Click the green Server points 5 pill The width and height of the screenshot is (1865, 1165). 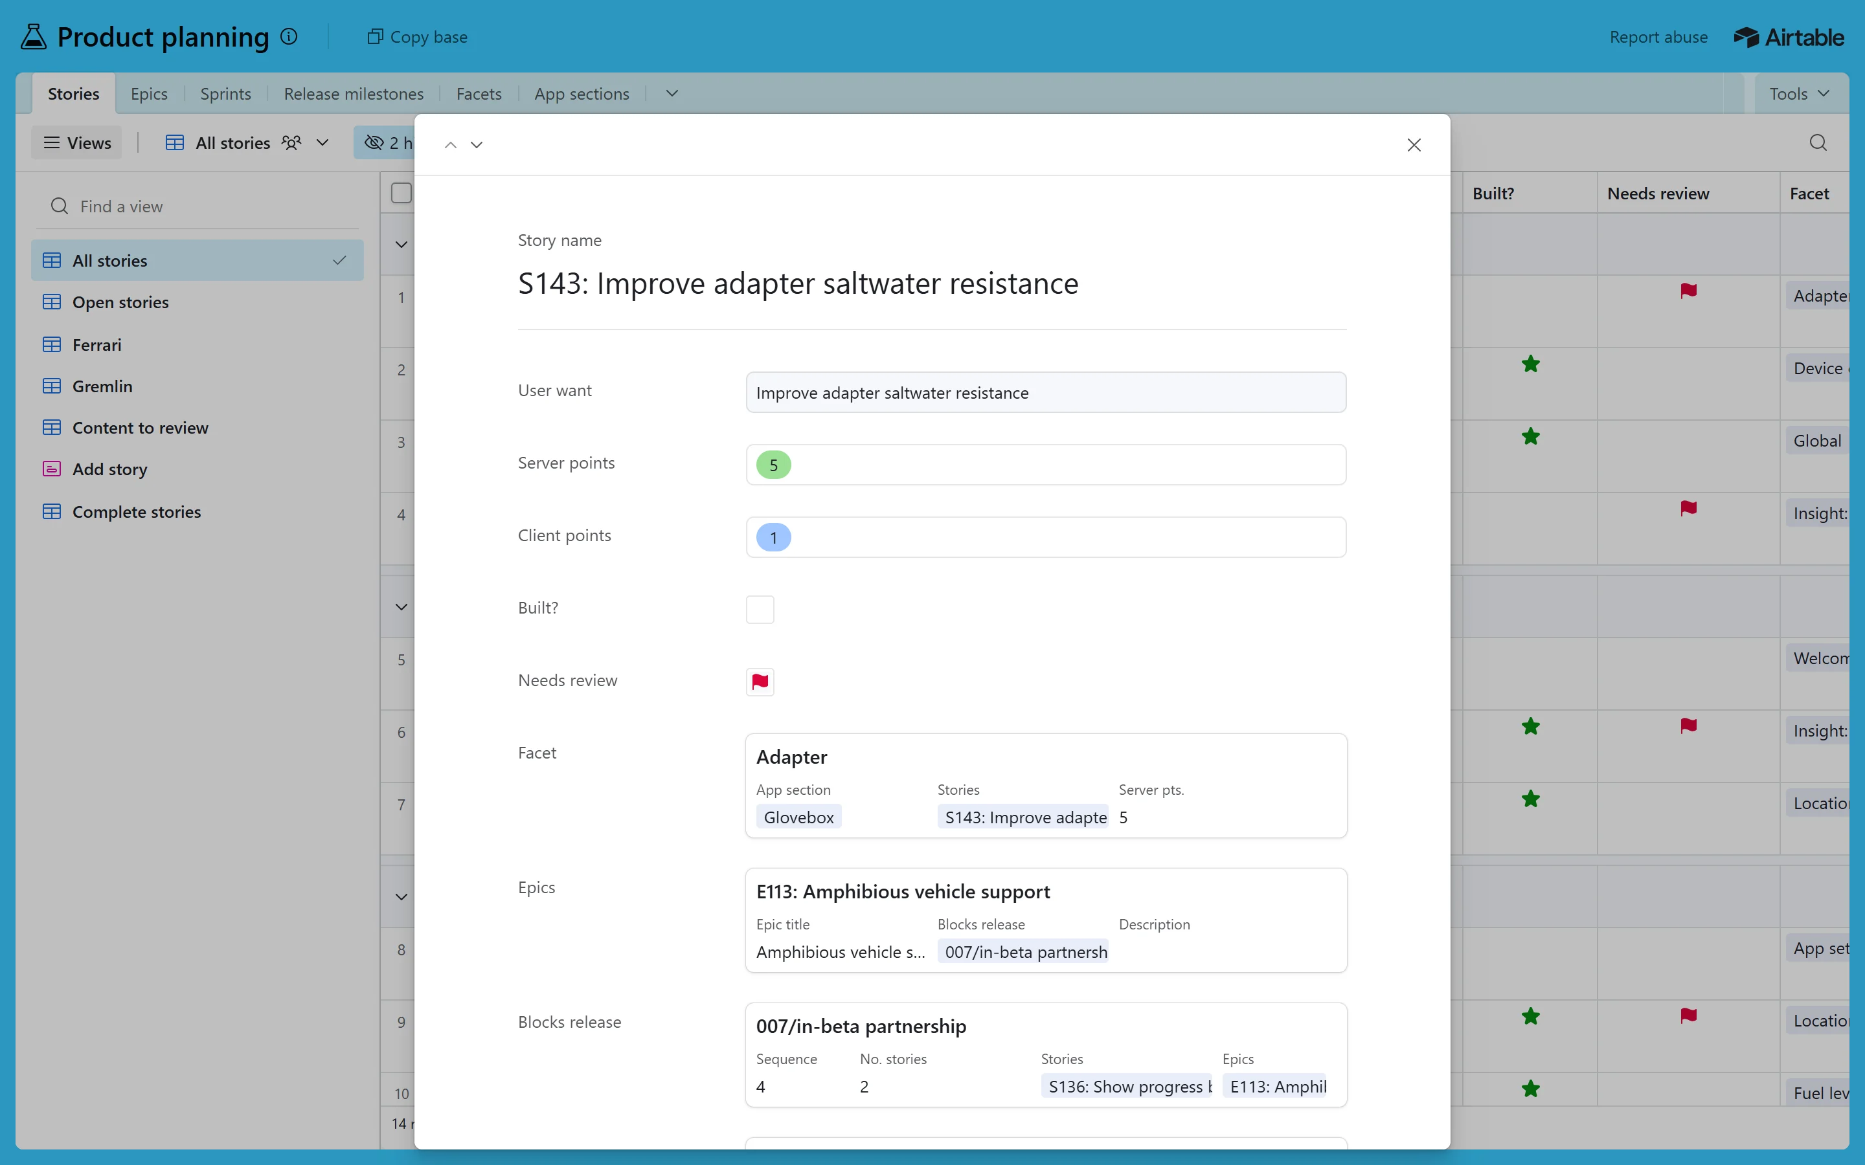tap(774, 465)
